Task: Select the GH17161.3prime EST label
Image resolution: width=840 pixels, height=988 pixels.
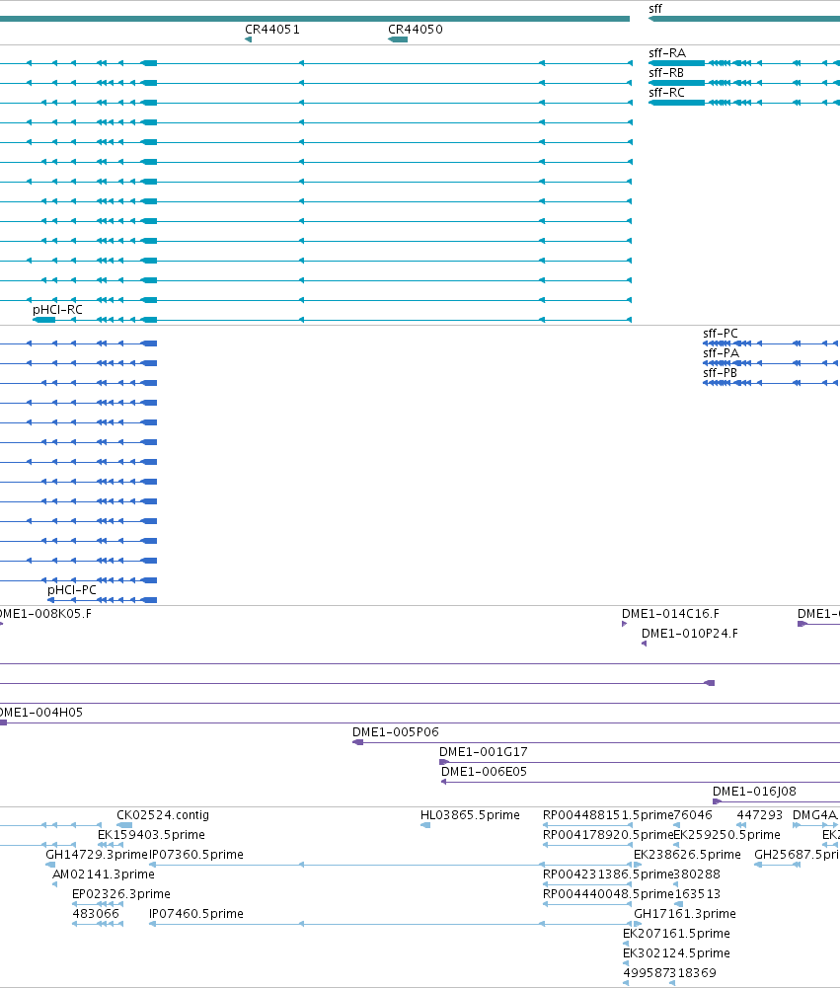Action: click(x=685, y=914)
